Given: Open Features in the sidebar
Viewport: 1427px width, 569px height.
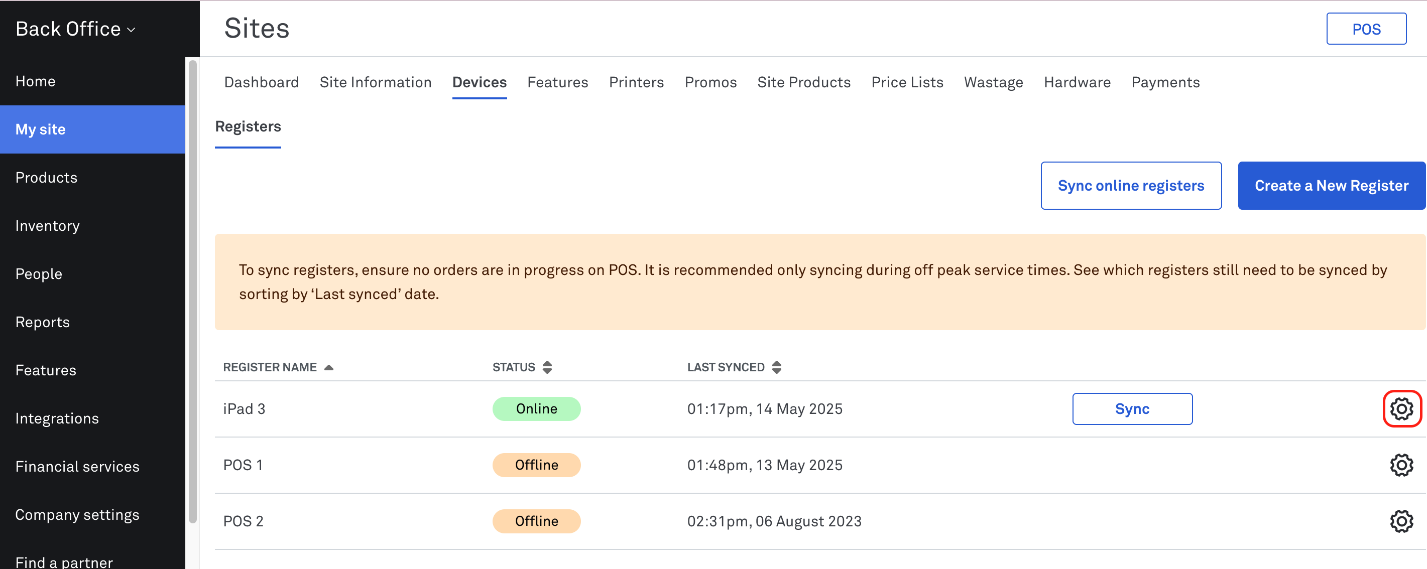Looking at the screenshot, I should 92,370.
